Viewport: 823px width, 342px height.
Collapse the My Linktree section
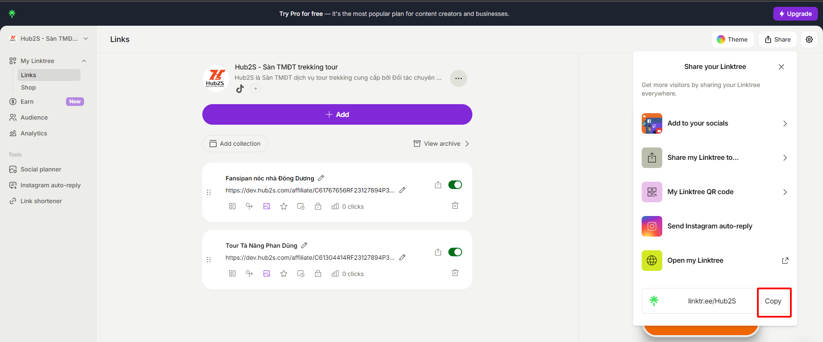(x=84, y=61)
